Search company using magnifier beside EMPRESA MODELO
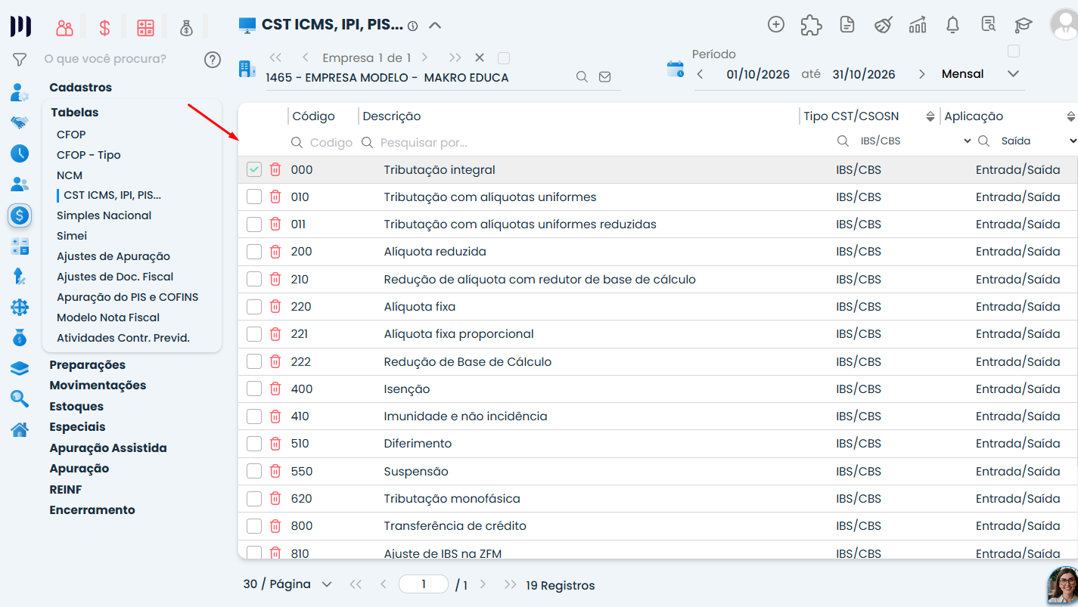This screenshot has height=607, width=1078. coord(582,77)
